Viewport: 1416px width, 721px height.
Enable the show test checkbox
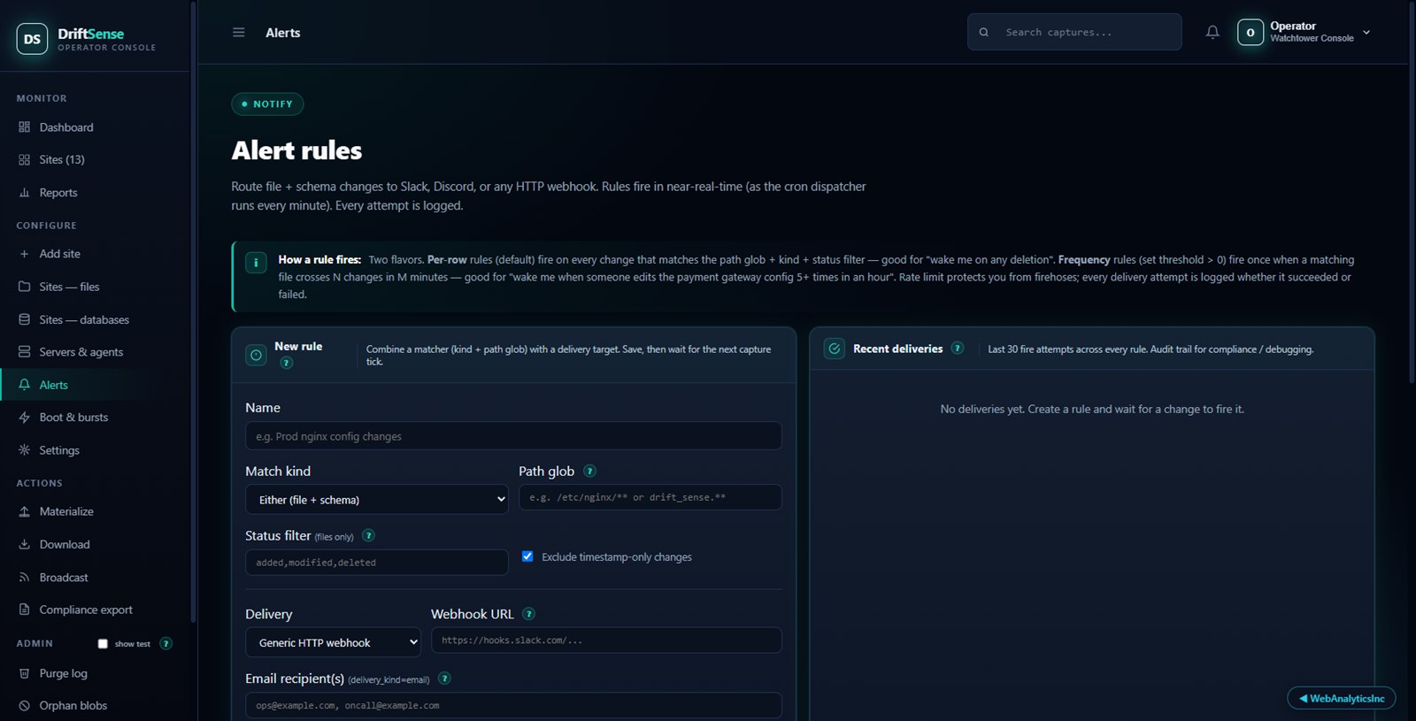click(x=103, y=644)
